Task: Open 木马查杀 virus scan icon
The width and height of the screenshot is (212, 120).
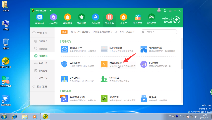Action: click(53, 19)
